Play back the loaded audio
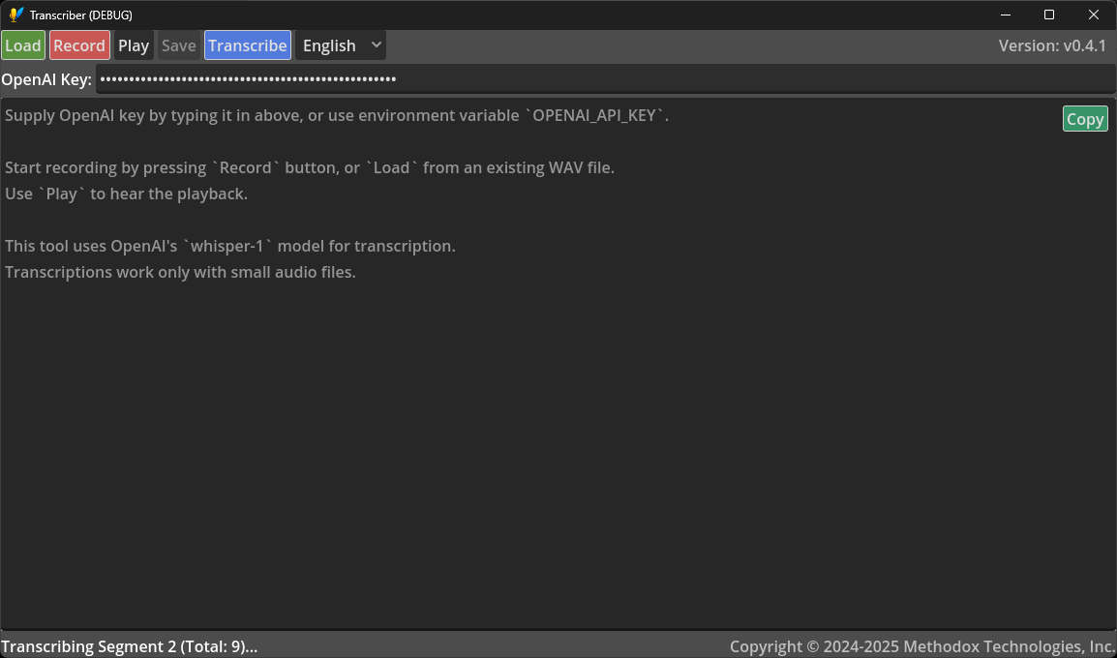The width and height of the screenshot is (1117, 658). pos(134,45)
